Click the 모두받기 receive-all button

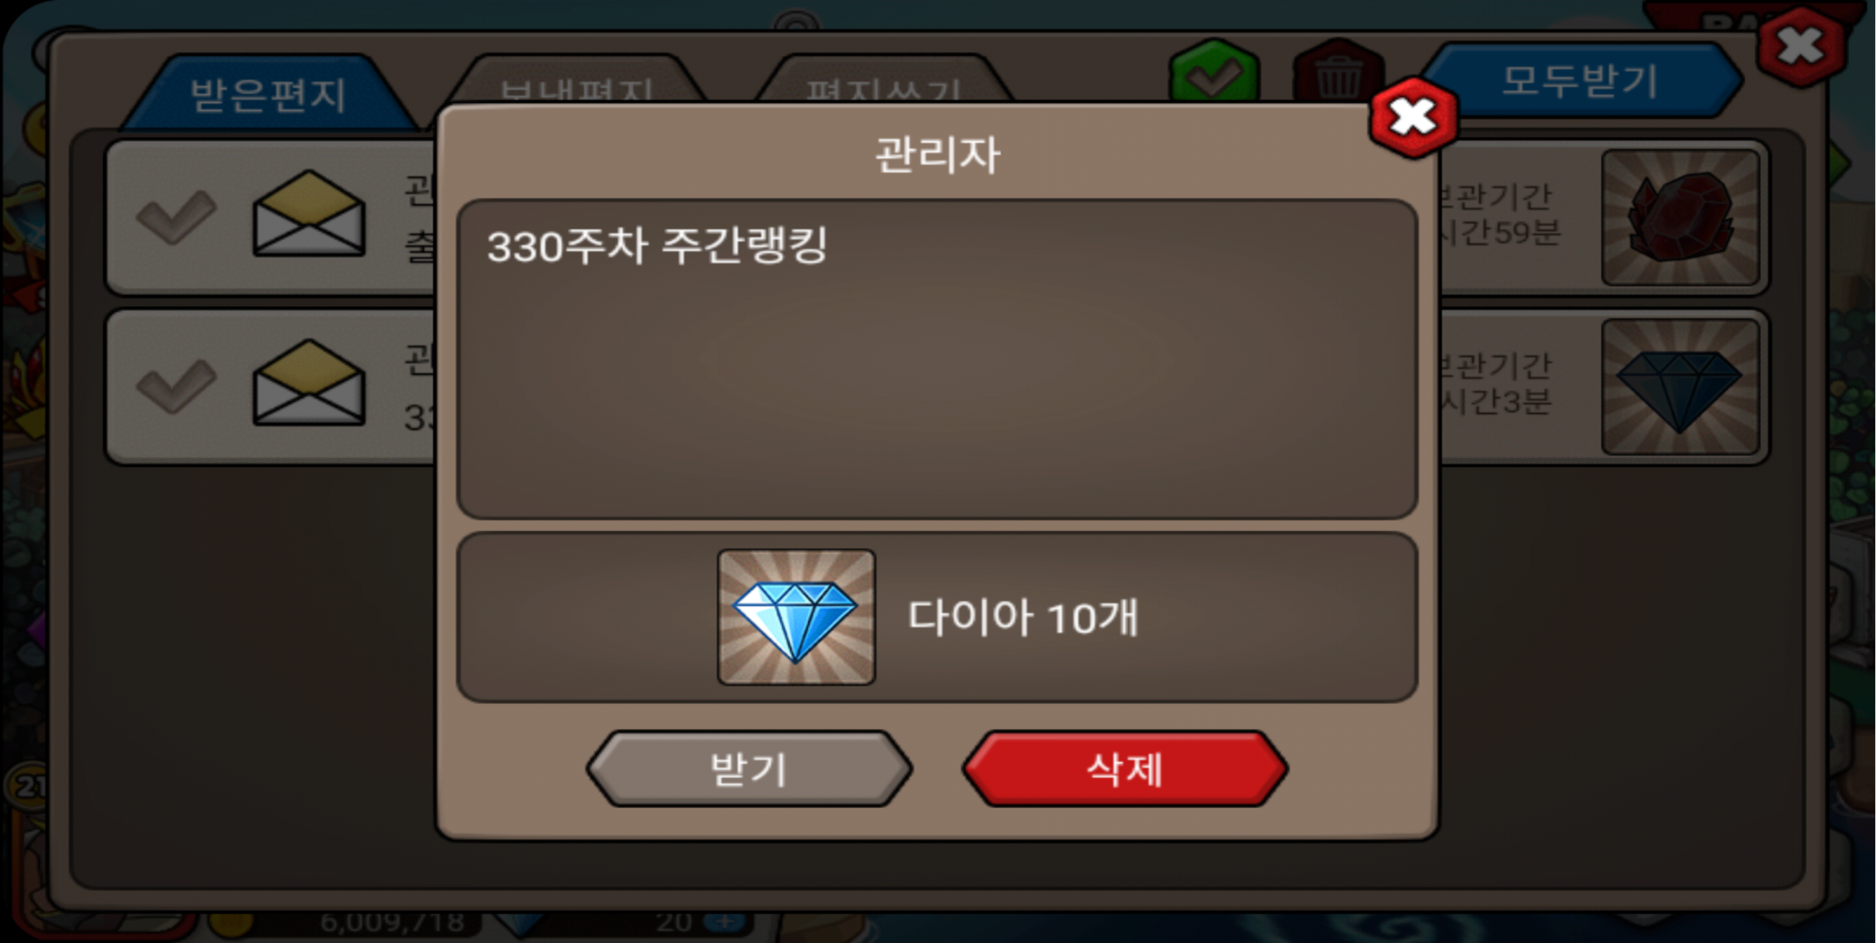click(1579, 80)
